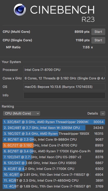Select the Core i7-7700K ranking row
The image size is (108, 191).
[54, 169]
